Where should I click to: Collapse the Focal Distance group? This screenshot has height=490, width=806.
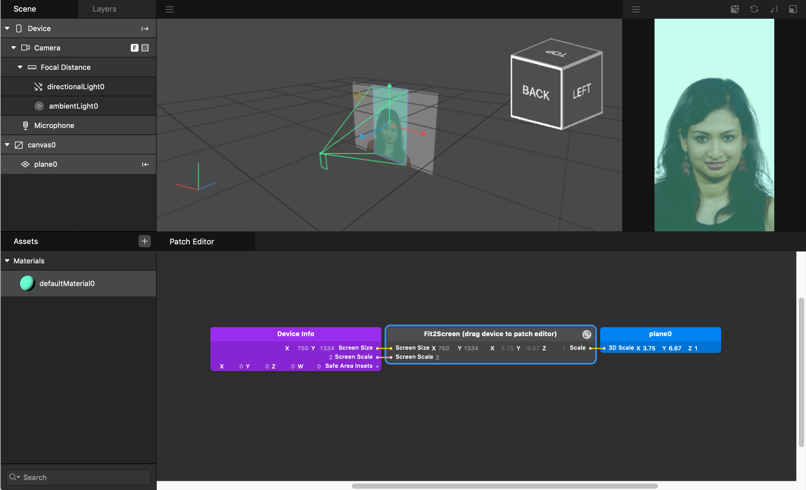click(20, 67)
